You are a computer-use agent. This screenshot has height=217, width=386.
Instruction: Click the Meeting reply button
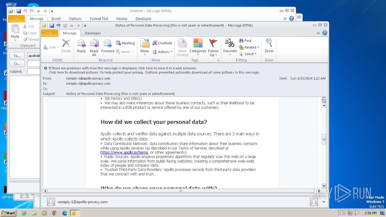[125, 43]
